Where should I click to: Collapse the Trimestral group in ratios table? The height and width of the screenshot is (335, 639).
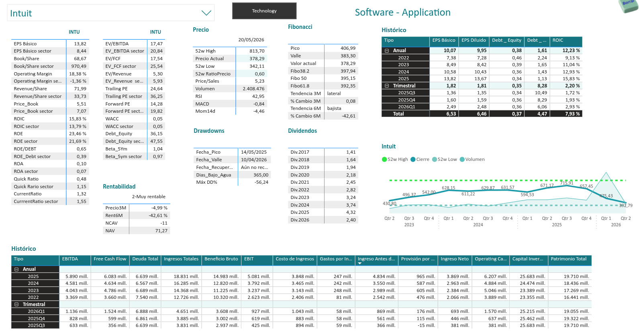click(x=387, y=86)
